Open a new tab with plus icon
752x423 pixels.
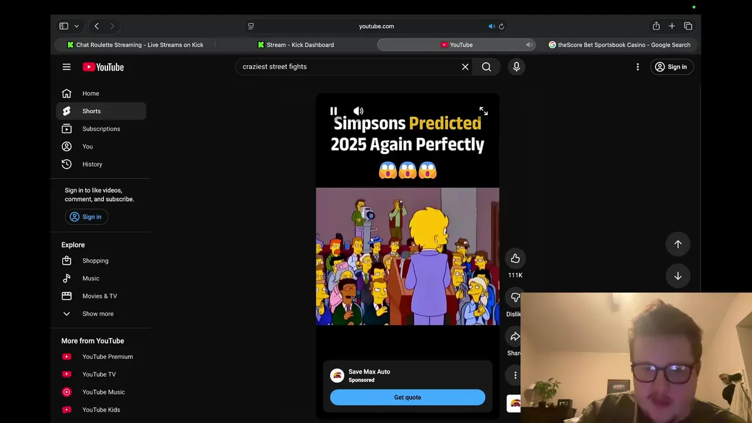[672, 26]
